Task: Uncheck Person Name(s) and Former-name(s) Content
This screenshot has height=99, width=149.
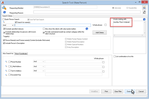Action: click(x=4, y=40)
